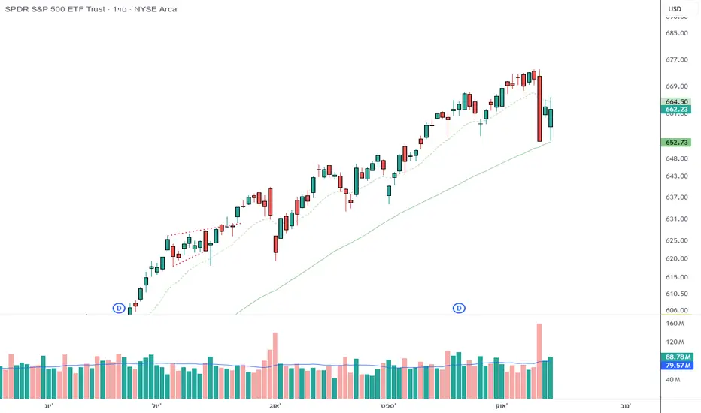The width and height of the screenshot is (701, 413).
Task: Open the USD currency selector
Action: pyautogui.click(x=675, y=9)
